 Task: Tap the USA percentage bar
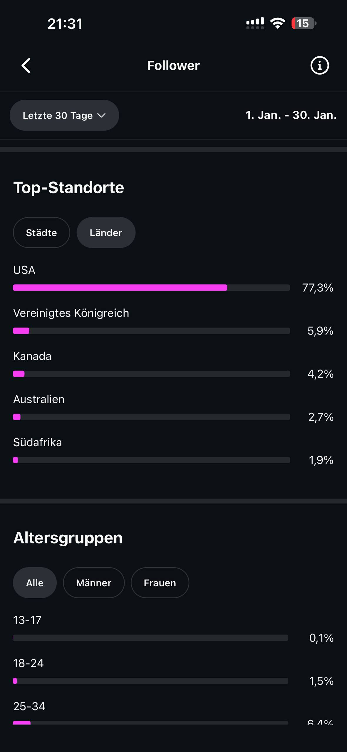[151, 288]
